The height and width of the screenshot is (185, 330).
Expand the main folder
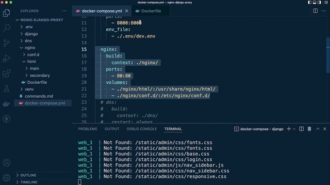(35, 68)
